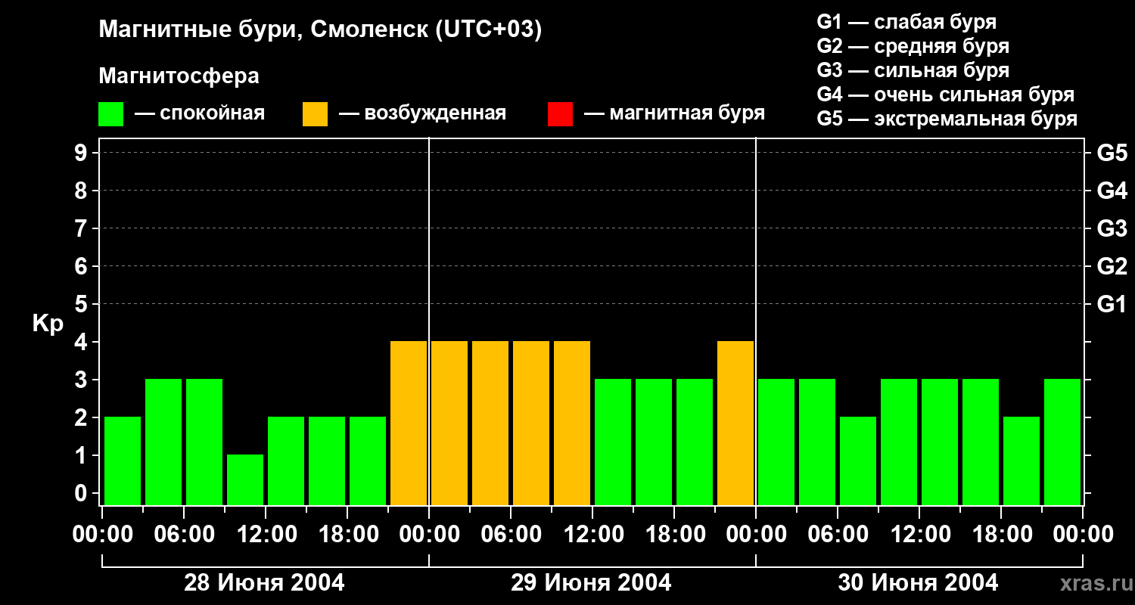Click the orange bar ending 28 Июня
This screenshot has height=605, width=1135.
(409, 423)
